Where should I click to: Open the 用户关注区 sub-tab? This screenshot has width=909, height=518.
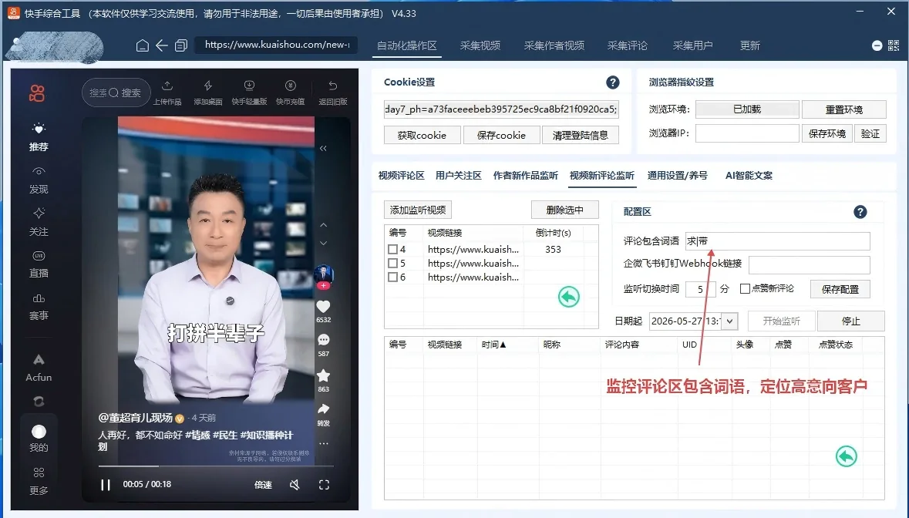click(459, 176)
